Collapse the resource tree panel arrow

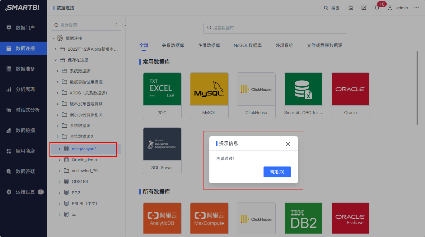pyautogui.click(x=126, y=25)
